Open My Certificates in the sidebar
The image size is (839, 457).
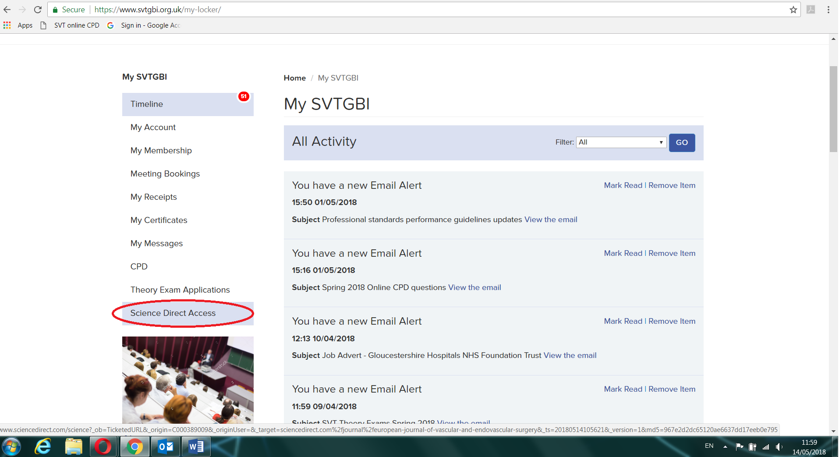point(159,220)
